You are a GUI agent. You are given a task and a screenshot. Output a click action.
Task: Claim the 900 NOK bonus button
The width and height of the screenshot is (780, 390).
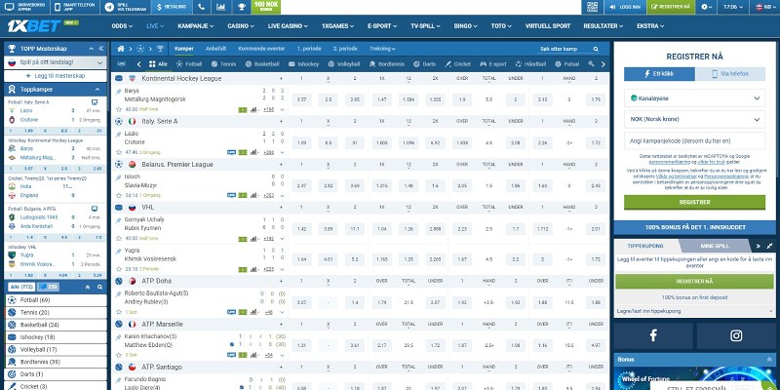(x=265, y=7)
